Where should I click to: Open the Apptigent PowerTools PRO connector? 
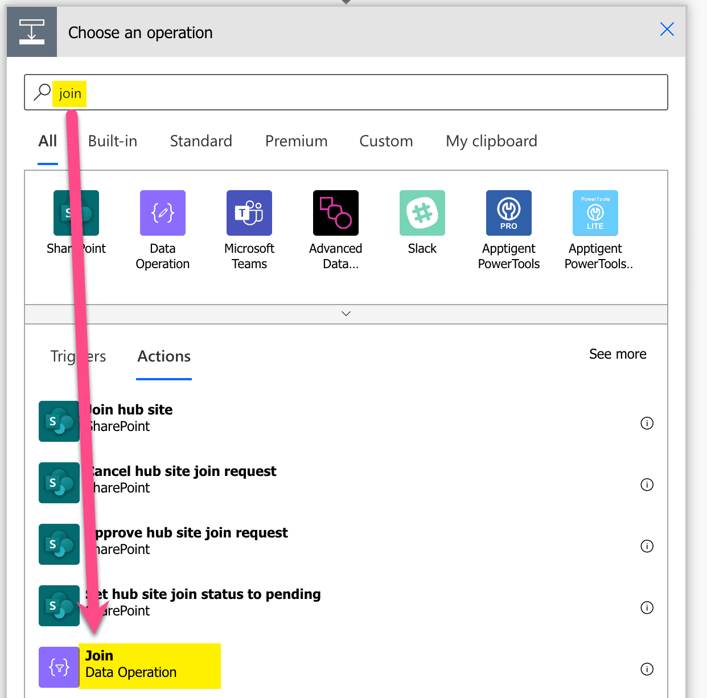(x=508, y=212)
